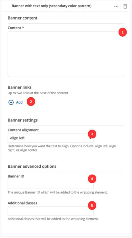This screenshot has height=238, width=132.
Task: Open the three-dots more options menu
Action: [116, 6]
